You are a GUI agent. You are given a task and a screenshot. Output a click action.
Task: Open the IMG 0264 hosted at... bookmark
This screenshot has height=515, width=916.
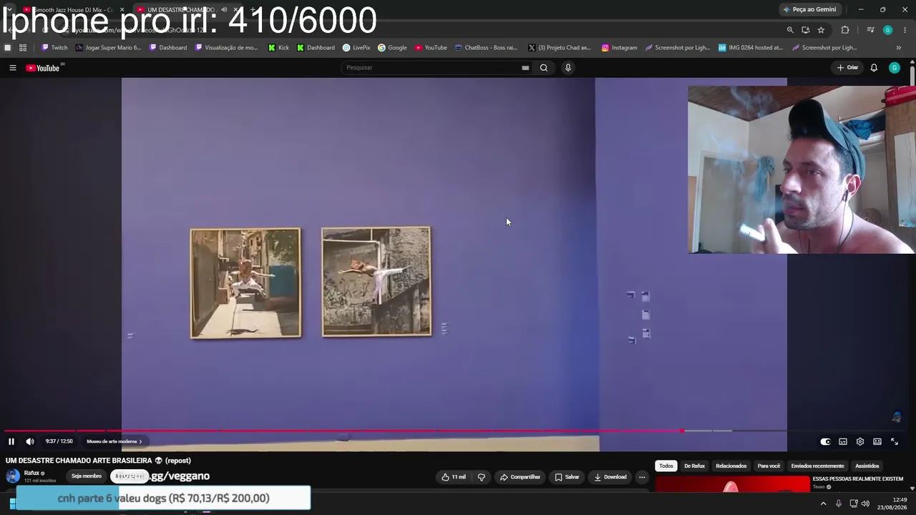tap(751, 48)
